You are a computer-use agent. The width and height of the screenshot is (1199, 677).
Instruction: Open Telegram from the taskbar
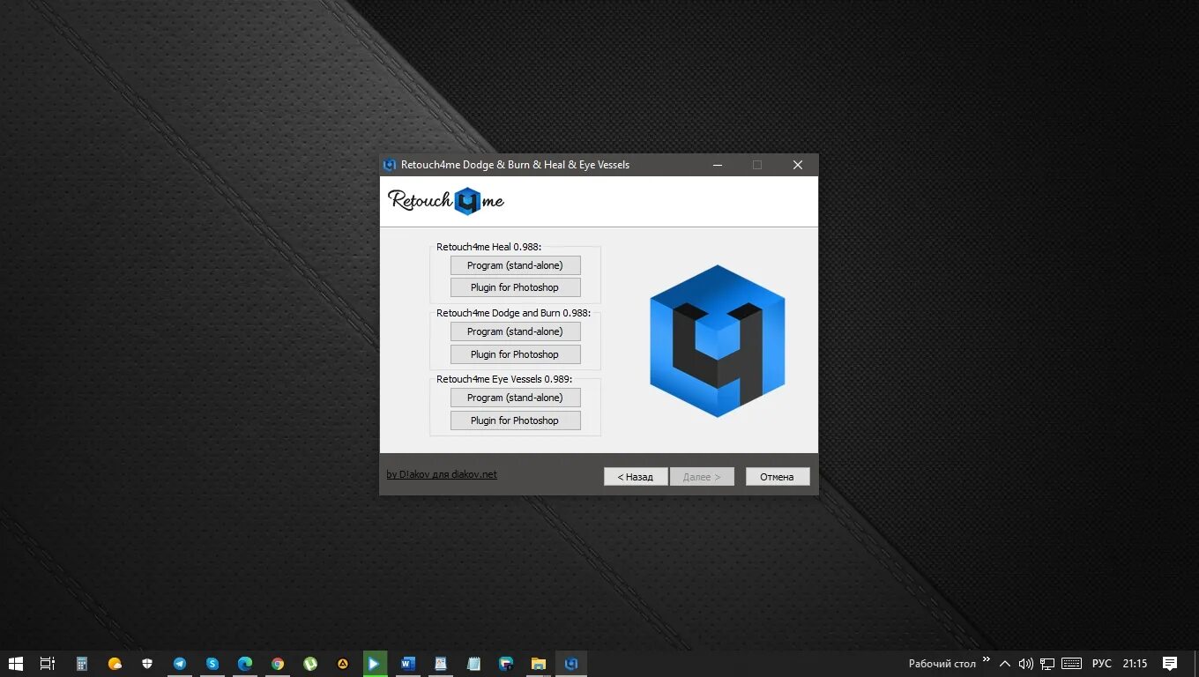(x=180, y=664)
